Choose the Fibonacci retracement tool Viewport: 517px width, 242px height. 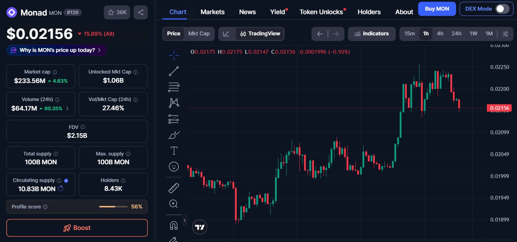(174, 87)
